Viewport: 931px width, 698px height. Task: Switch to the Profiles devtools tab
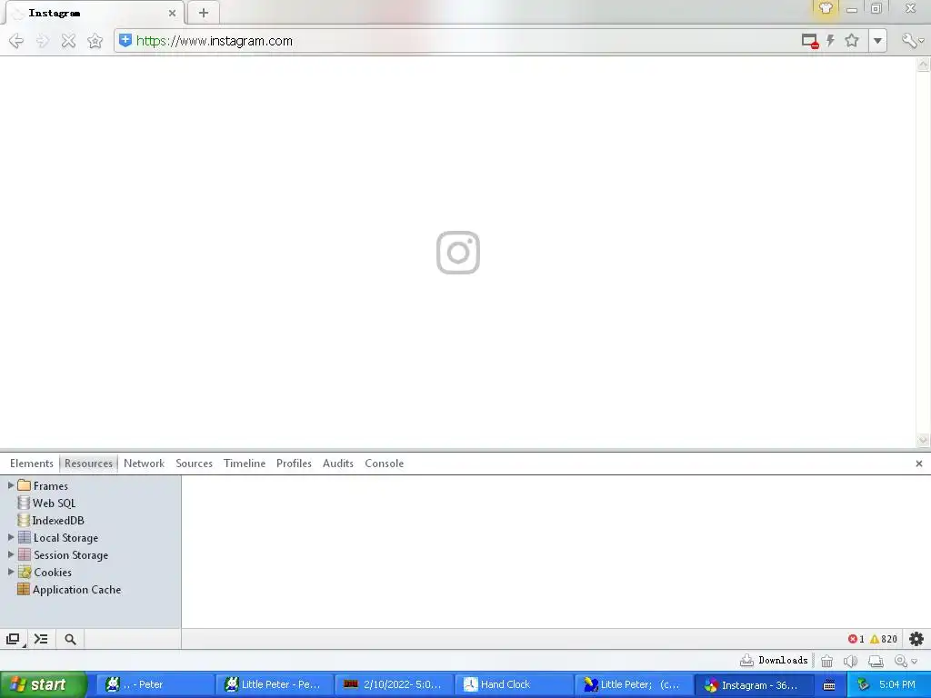click(294, 464)
